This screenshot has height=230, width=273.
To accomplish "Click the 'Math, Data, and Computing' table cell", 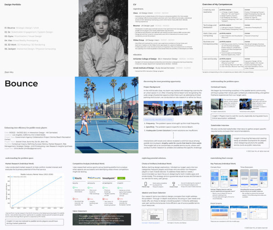I will (x=210, y=35).
